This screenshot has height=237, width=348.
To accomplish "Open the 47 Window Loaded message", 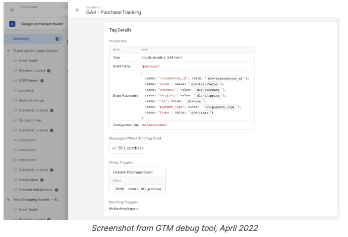I will (29, 71).
